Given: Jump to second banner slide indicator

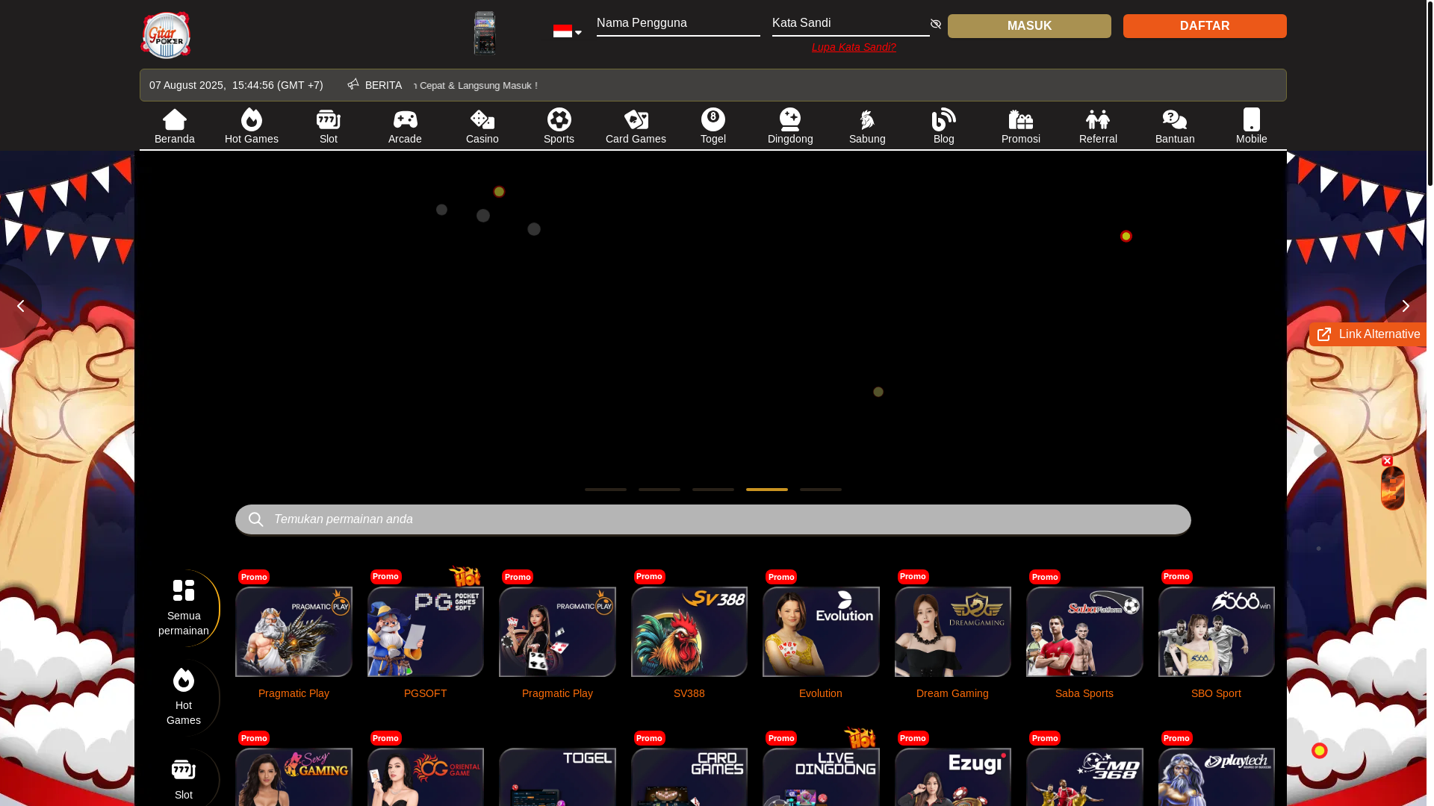Looking at the screenshot, I should pos(659,490).
